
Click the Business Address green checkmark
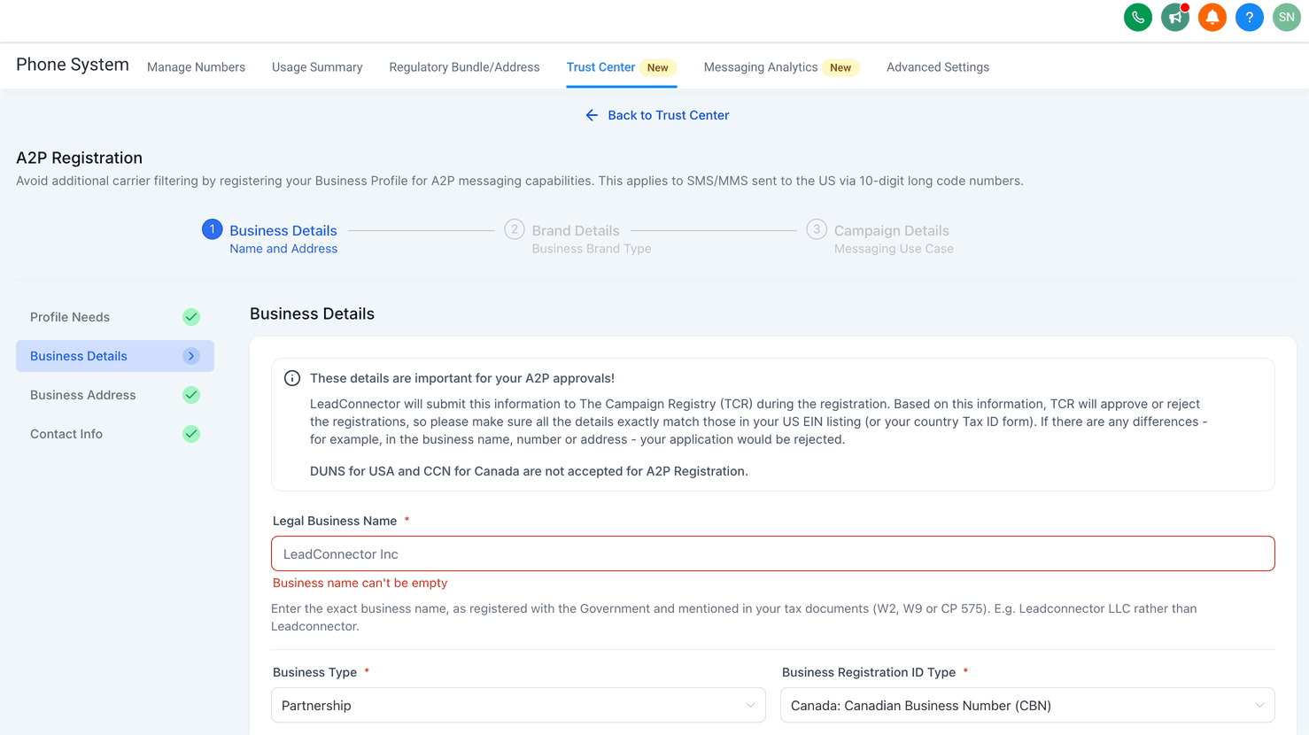191,395
